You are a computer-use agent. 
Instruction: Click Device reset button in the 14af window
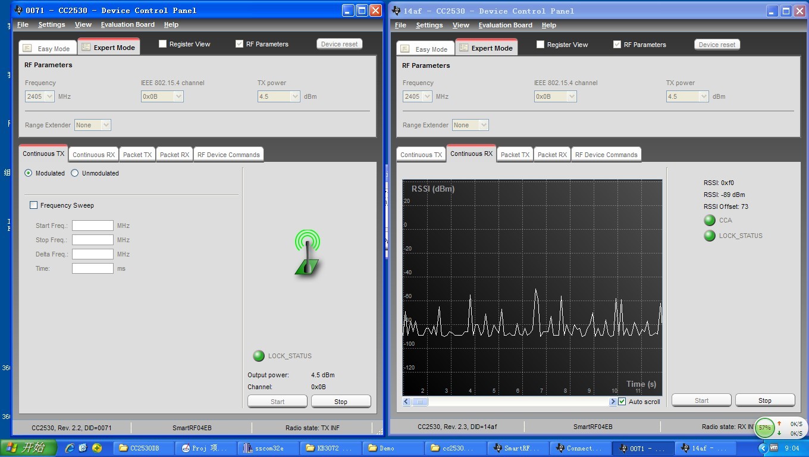[x=717, y=45]
